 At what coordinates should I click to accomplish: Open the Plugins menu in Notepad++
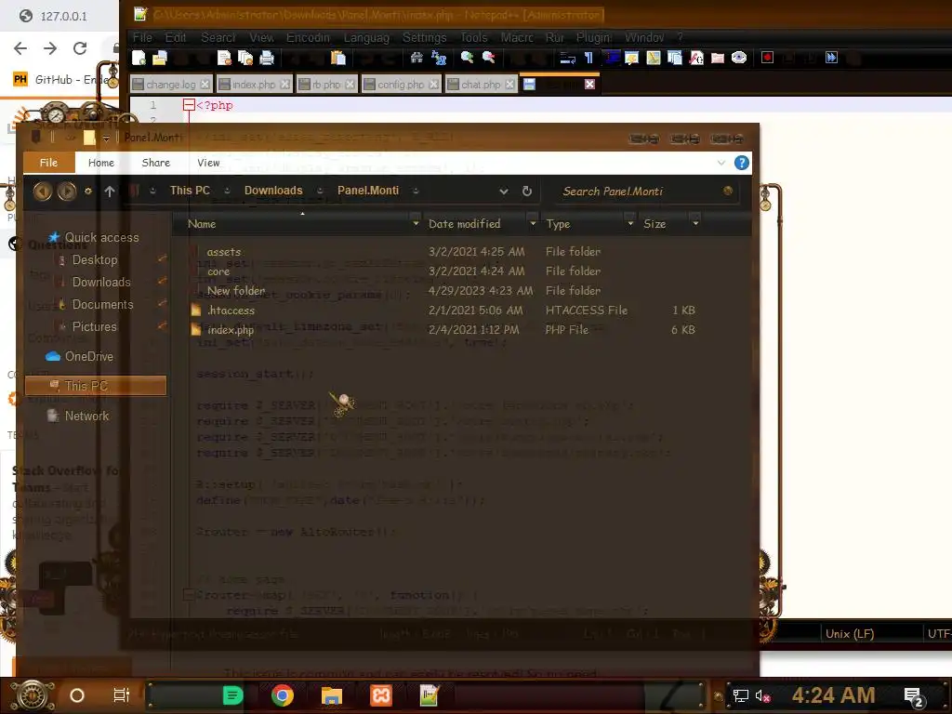click(x=594, y=37)
